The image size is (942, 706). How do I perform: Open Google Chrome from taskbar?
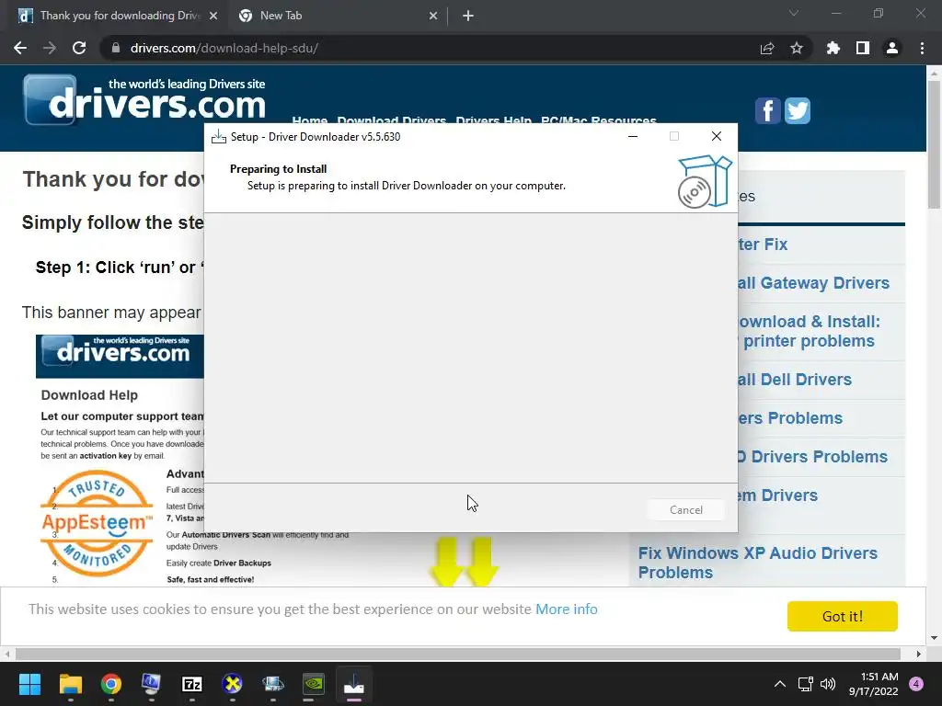110,684
